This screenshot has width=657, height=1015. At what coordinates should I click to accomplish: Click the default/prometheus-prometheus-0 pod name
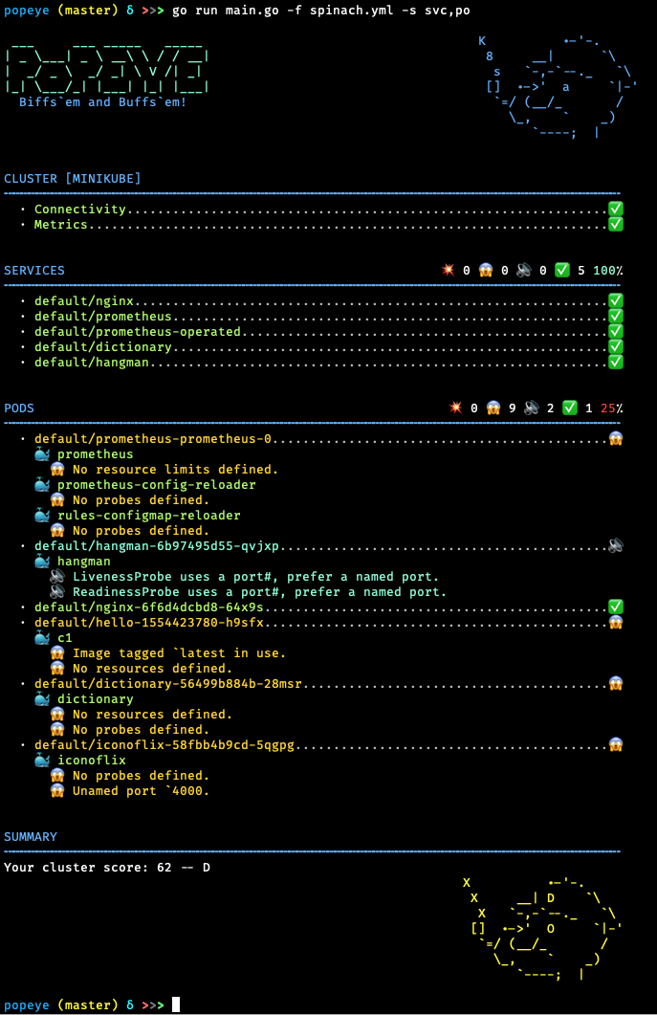tap(153, 438)
